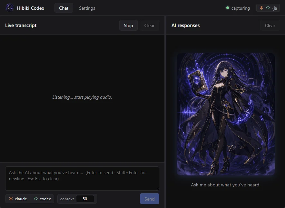Image resolution: width=285 pixels, height=208 pixels.
Task: Clear the AI responses panel
Action: [270, 25]
